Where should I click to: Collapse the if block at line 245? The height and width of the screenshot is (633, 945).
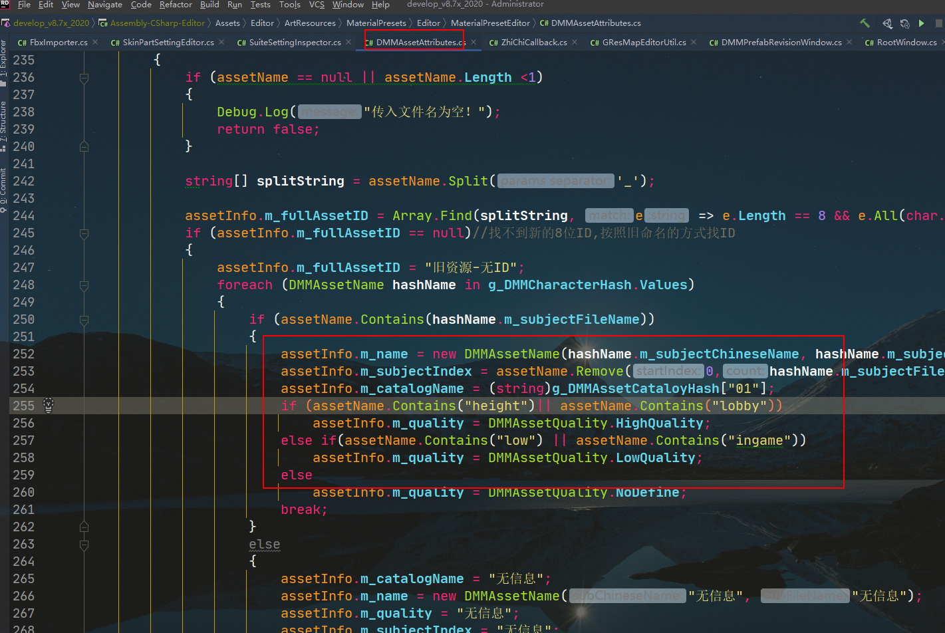pos(84,233)
